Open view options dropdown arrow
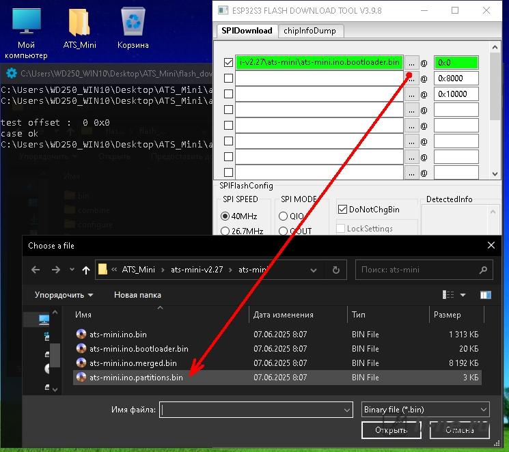The image size is (509, 452). 463,295
